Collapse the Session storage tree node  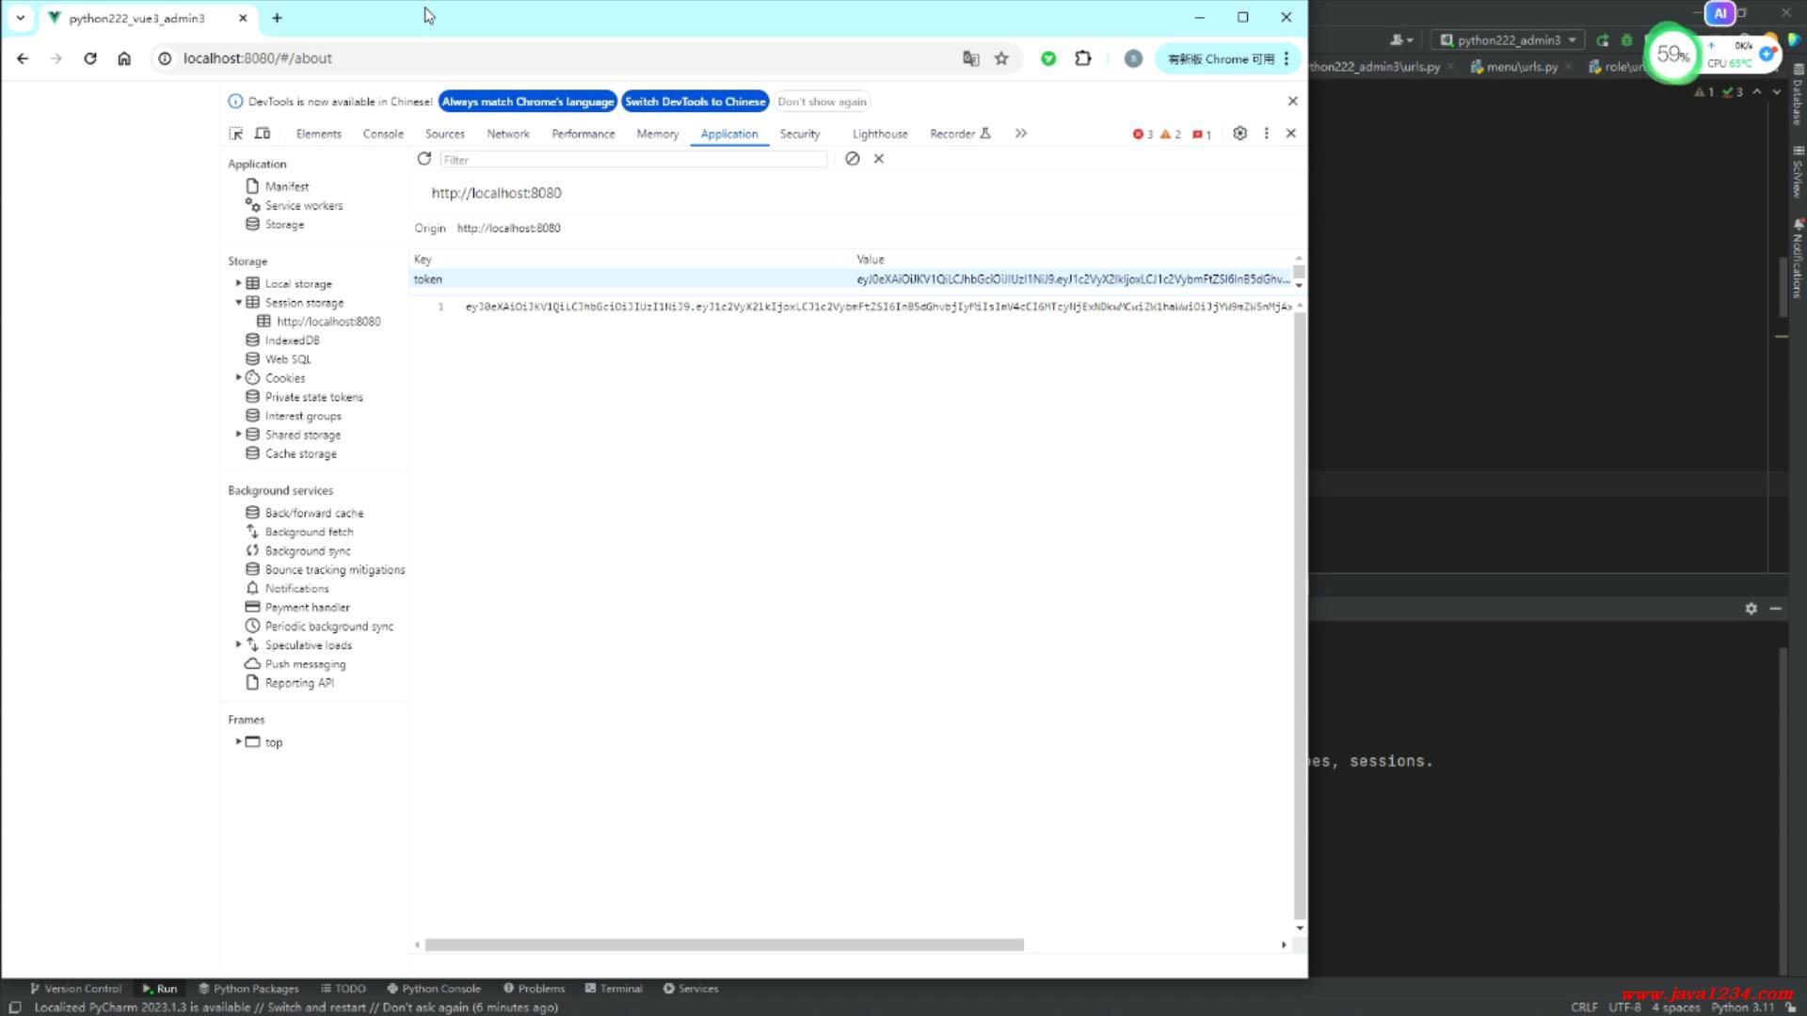[238, 302]
